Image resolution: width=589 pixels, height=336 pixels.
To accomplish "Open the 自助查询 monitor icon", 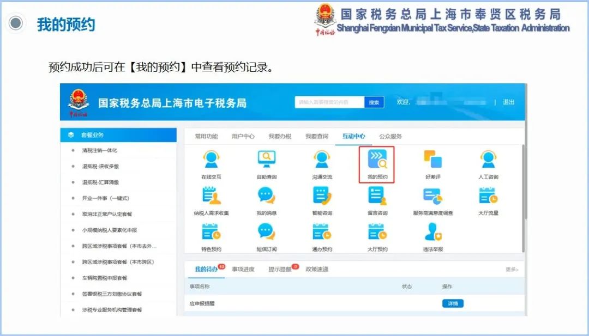I will [x=267, y=160].
